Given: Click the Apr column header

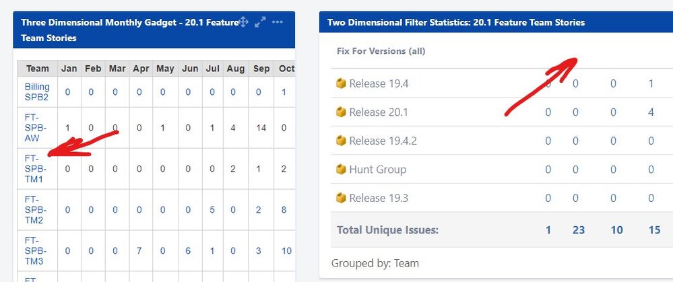Looking at the screenshot, I should tap(141, 69).
